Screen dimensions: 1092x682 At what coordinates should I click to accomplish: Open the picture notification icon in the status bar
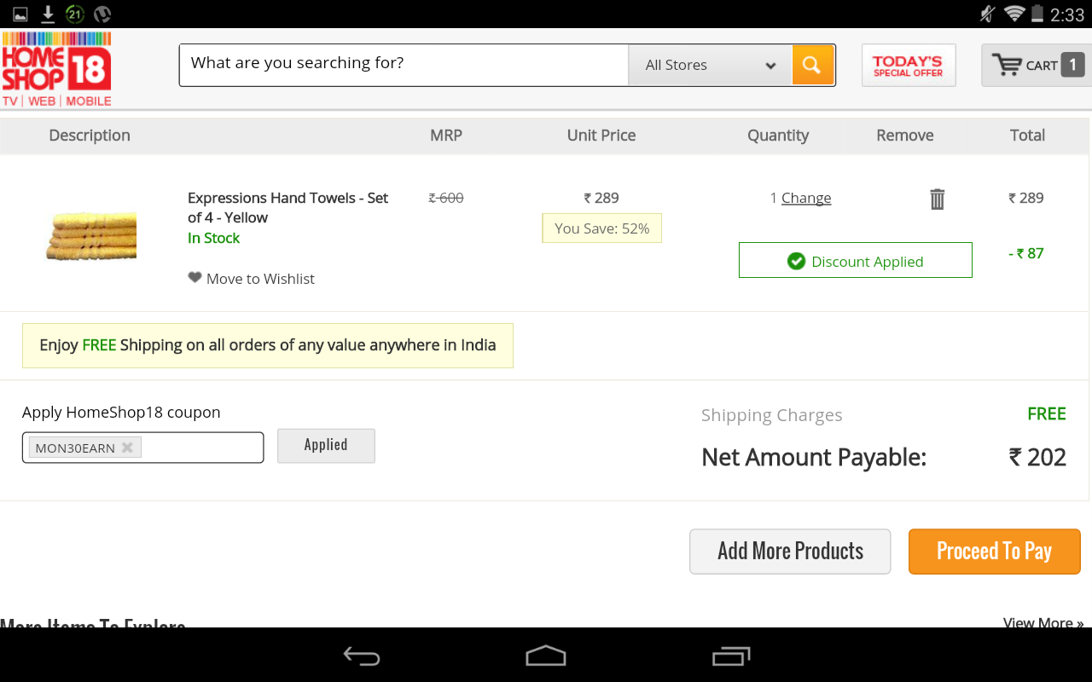pos(20,14)
